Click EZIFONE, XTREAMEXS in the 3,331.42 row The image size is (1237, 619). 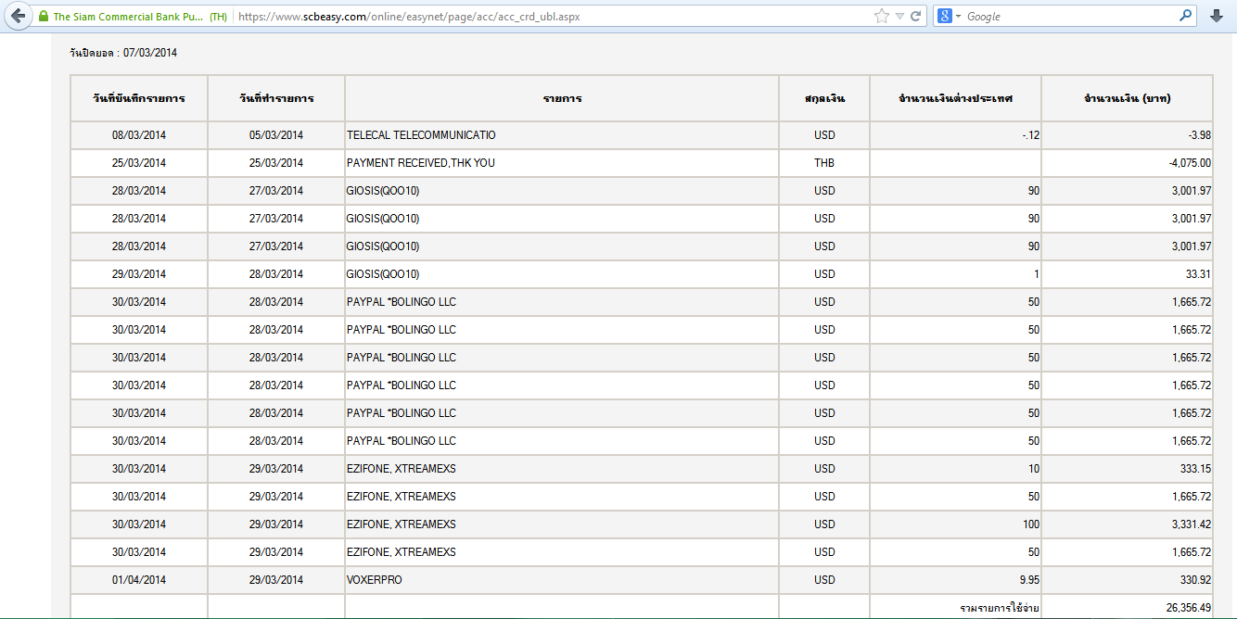402,524
